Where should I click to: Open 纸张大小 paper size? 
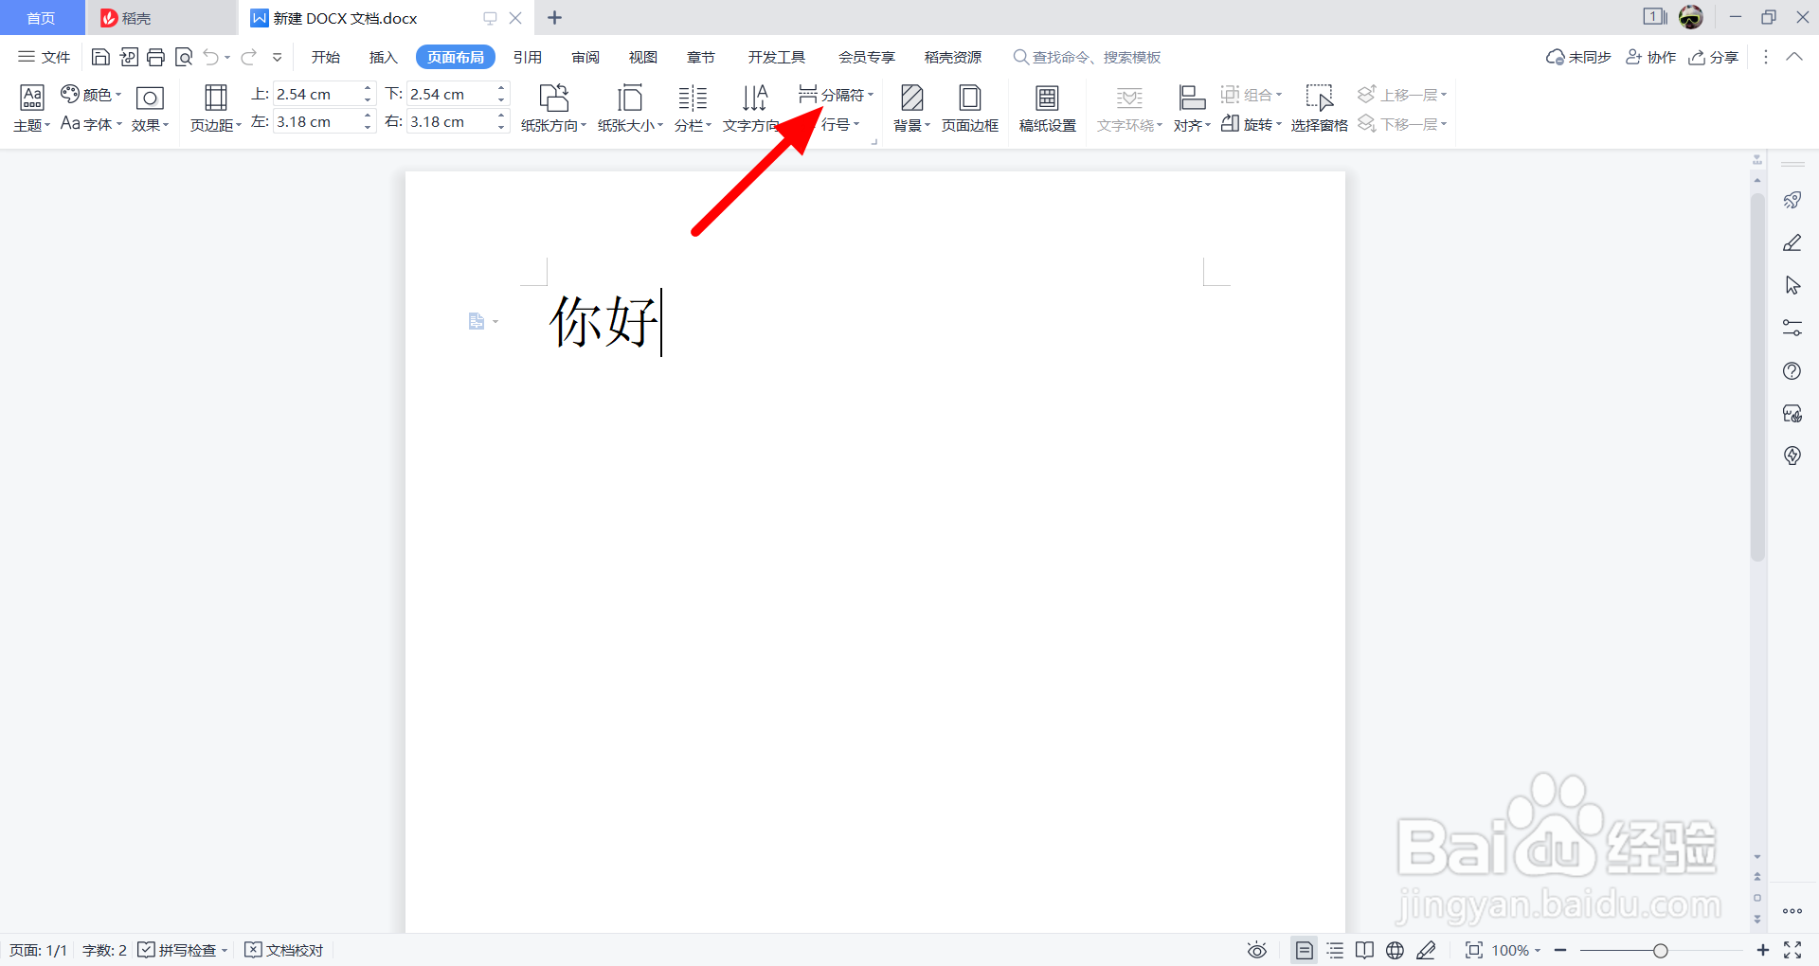coord(630,109)
